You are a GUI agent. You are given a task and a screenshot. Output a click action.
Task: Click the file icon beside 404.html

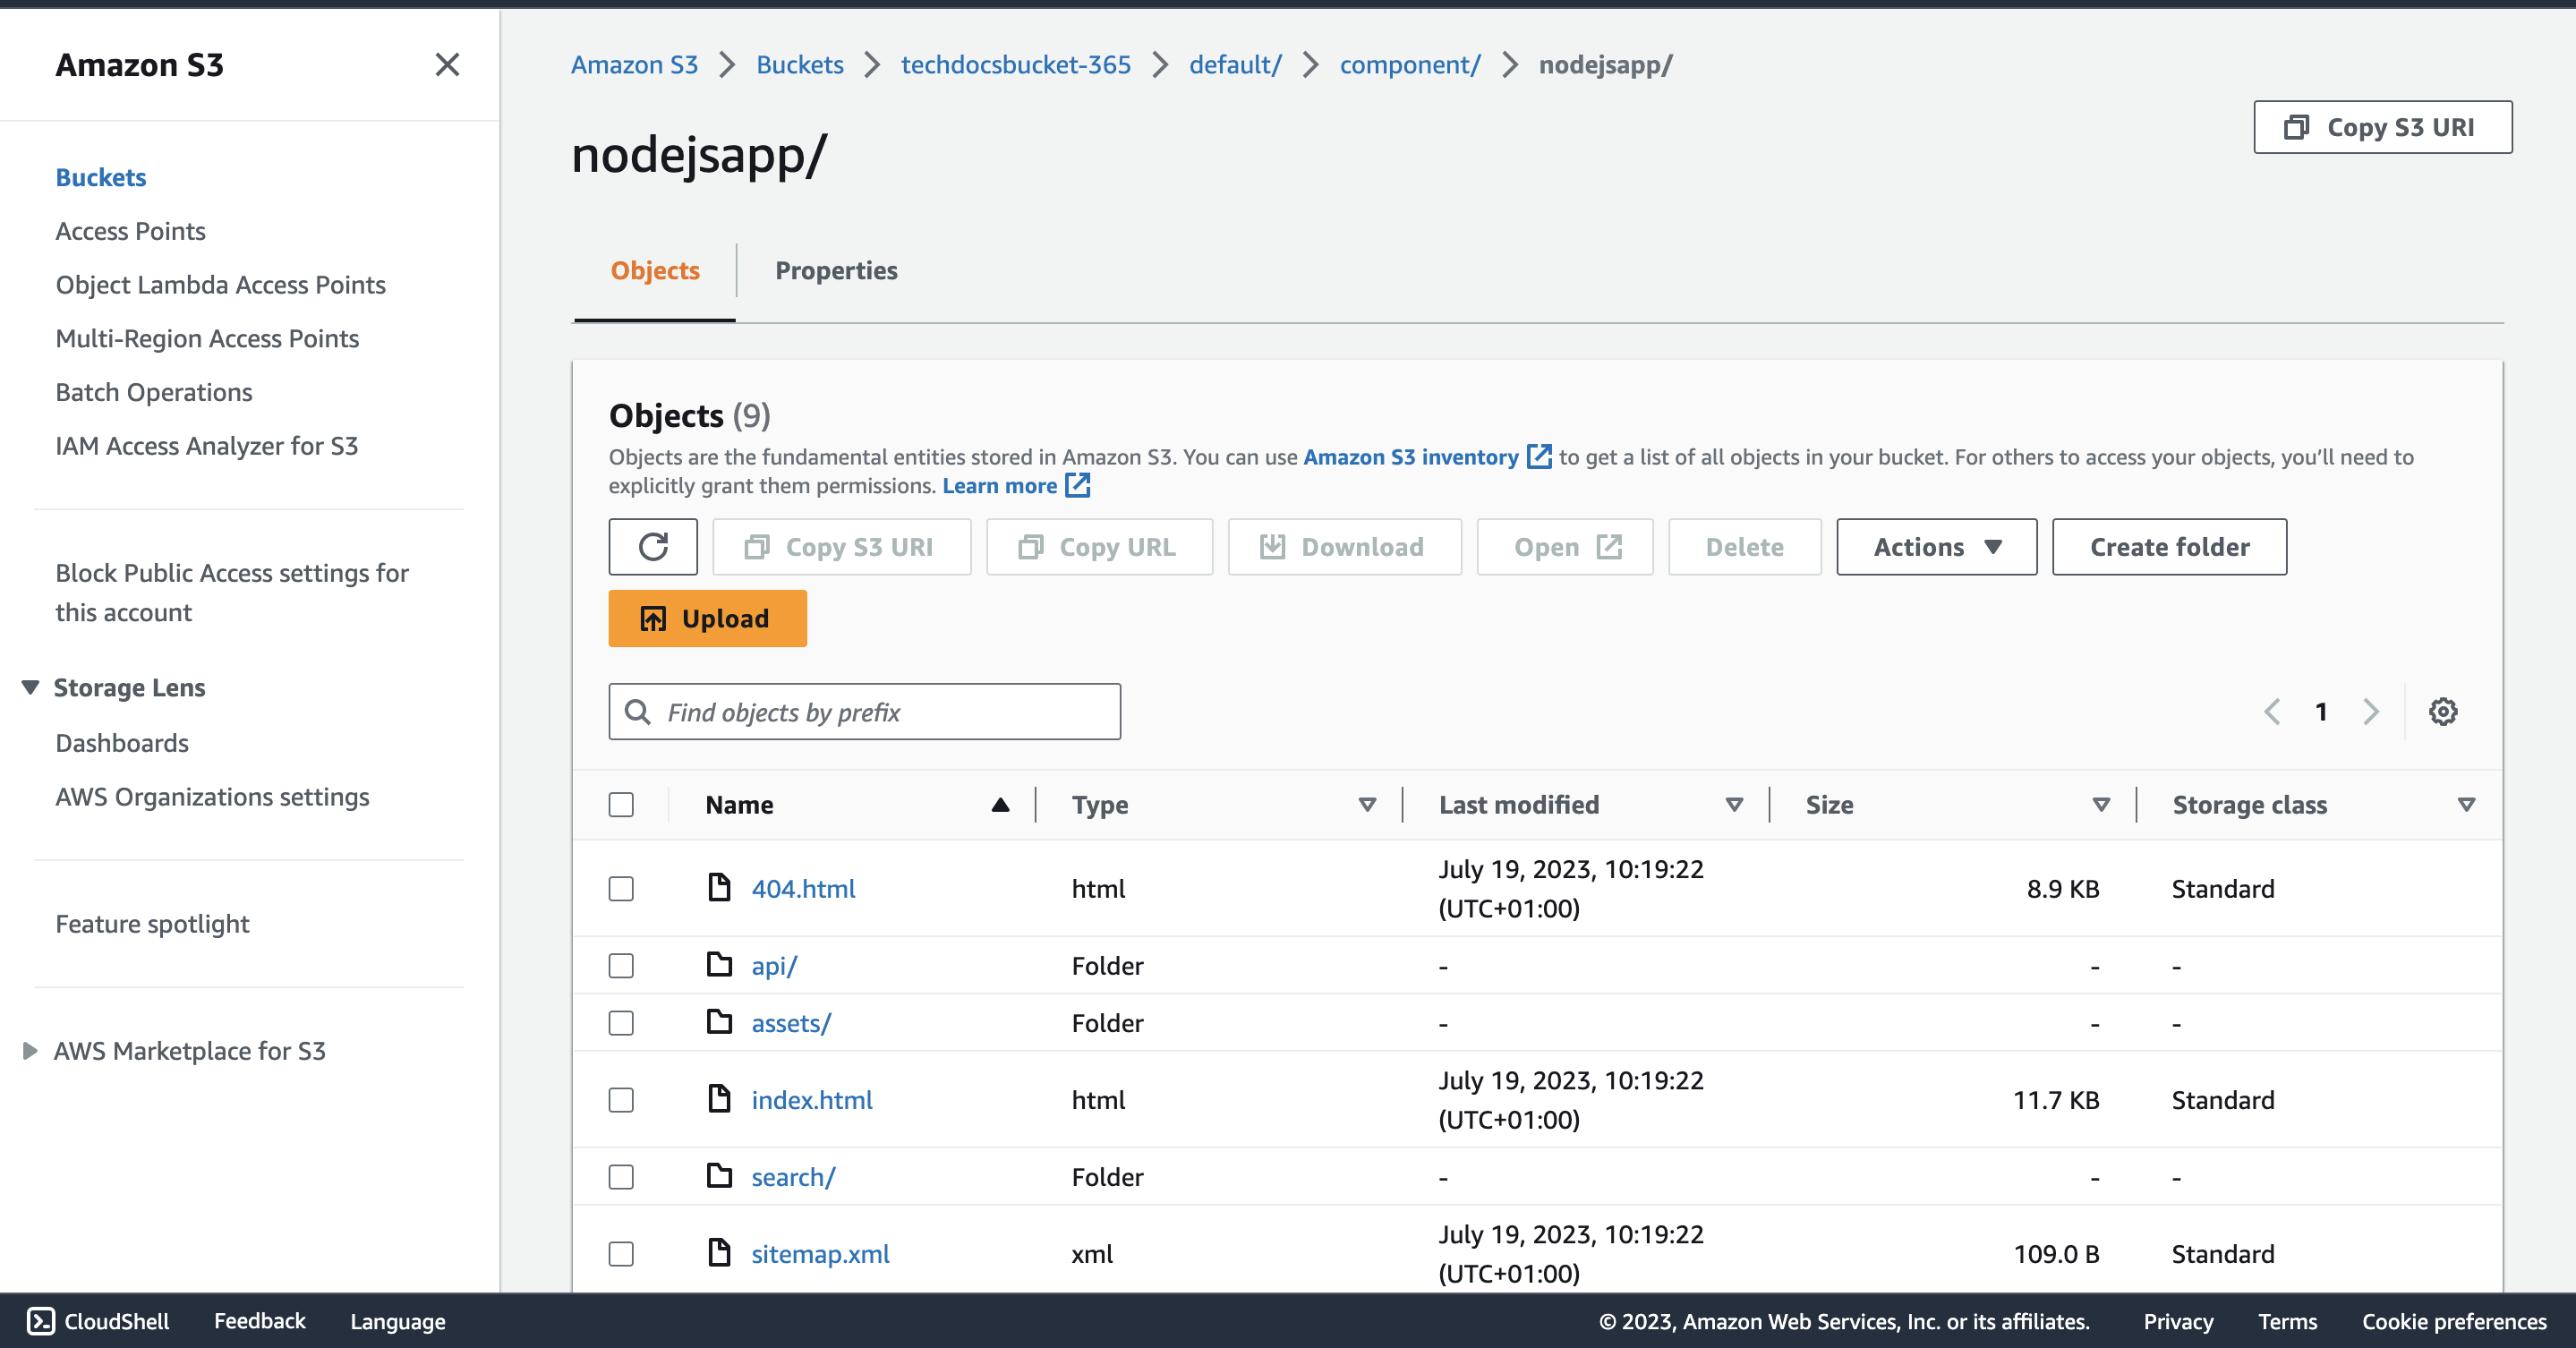coord(719,887)
